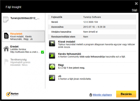Click the greyed Tevékenység flag icon
Viewport: 140px width, 101px height.
coord(6,62)
